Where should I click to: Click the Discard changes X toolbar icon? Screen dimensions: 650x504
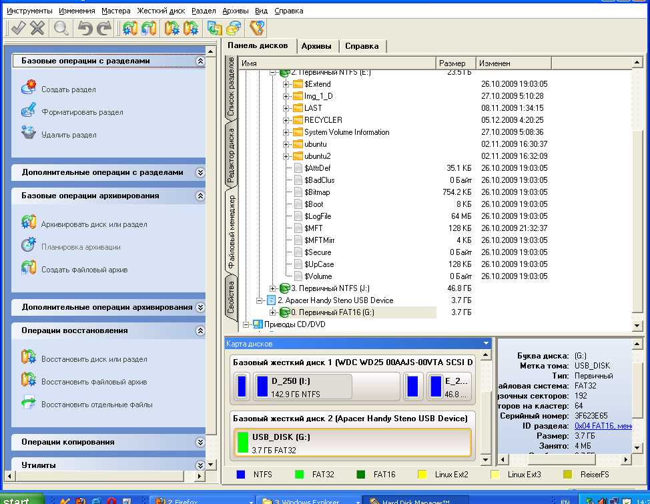(x=38, y=28)
